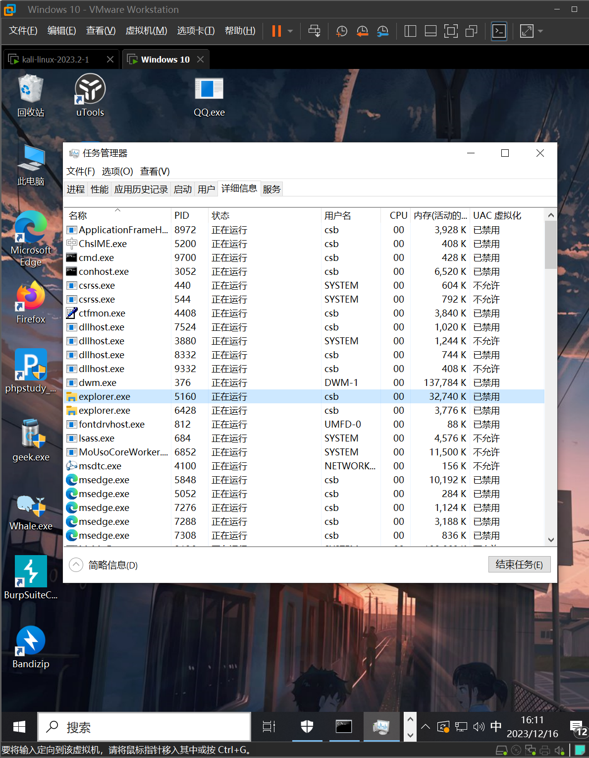
Task: Switch to Unity mode icon
Action: tap(472, 31)
